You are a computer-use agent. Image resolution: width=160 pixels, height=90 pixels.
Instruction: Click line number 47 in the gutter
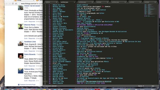click(x=45, y=81)
